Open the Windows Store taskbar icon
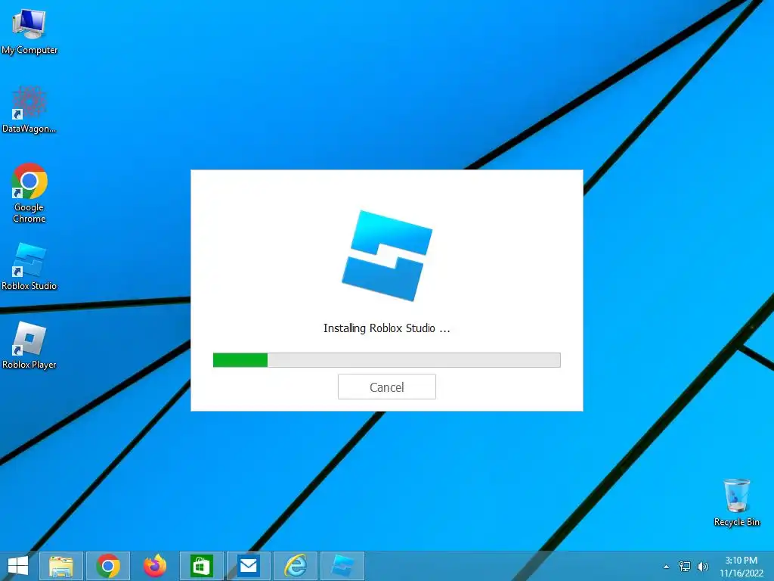The height and width of the screenshot is (581, 774). (x=201, y=566)
